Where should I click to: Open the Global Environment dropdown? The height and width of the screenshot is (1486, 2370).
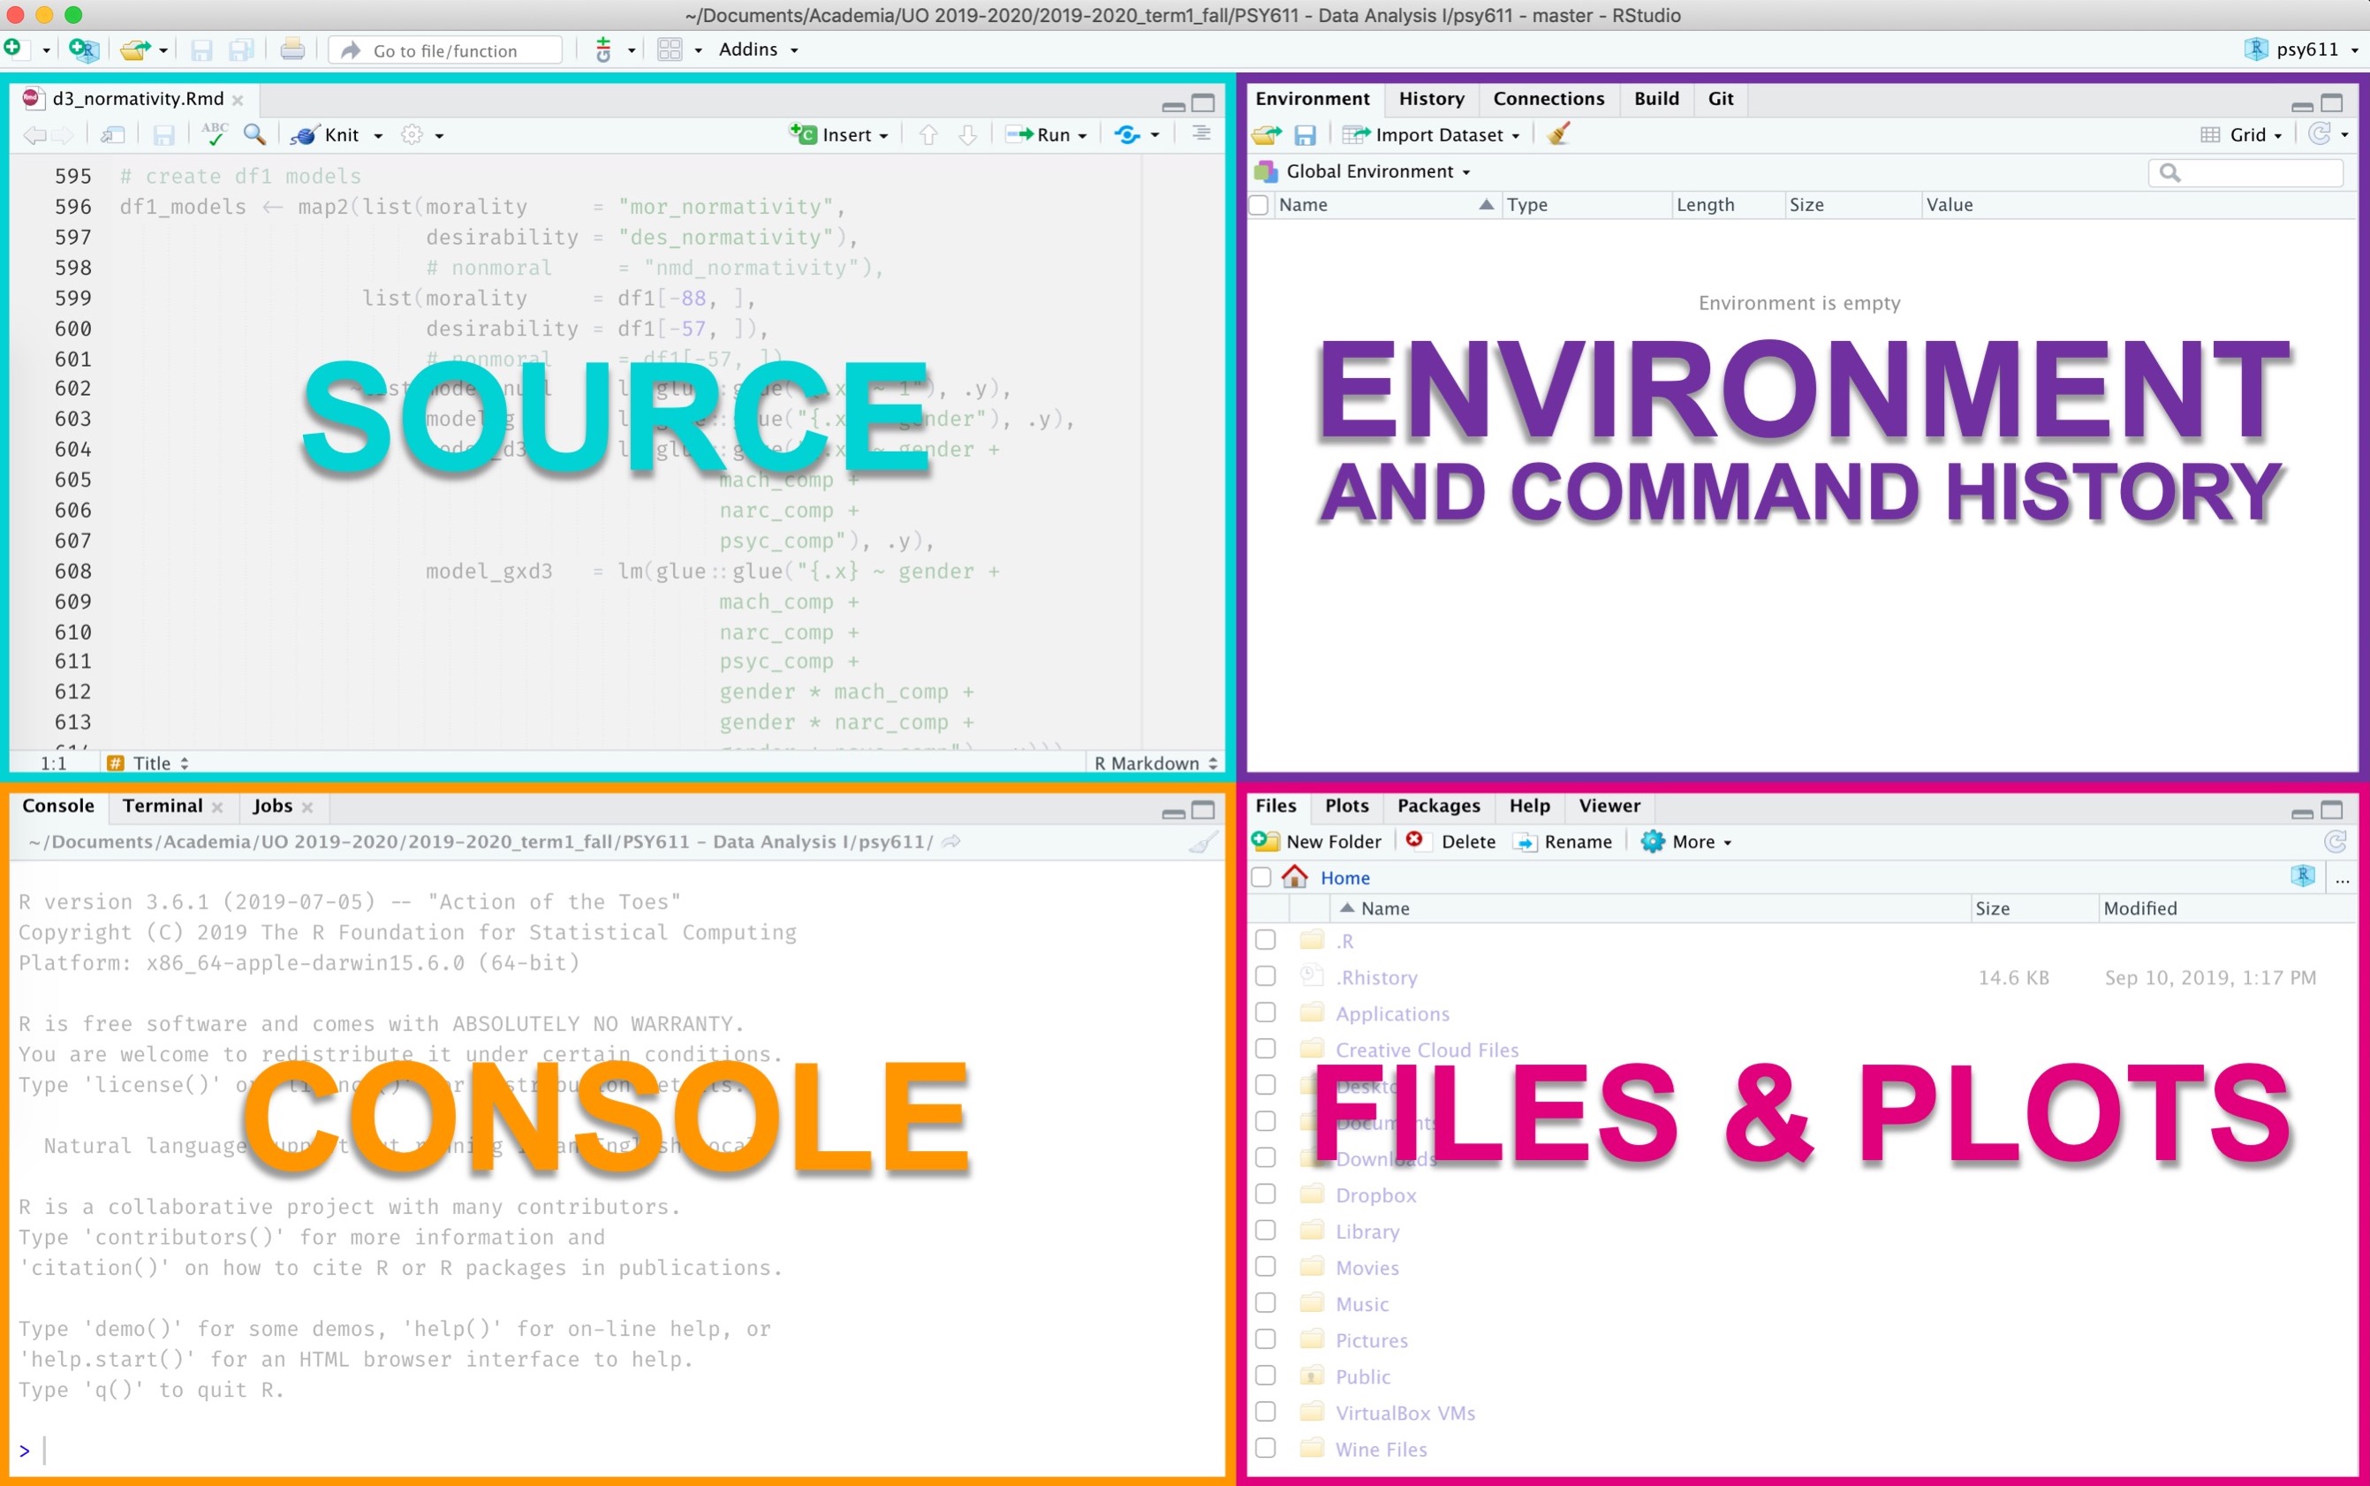pos(1364,172)
